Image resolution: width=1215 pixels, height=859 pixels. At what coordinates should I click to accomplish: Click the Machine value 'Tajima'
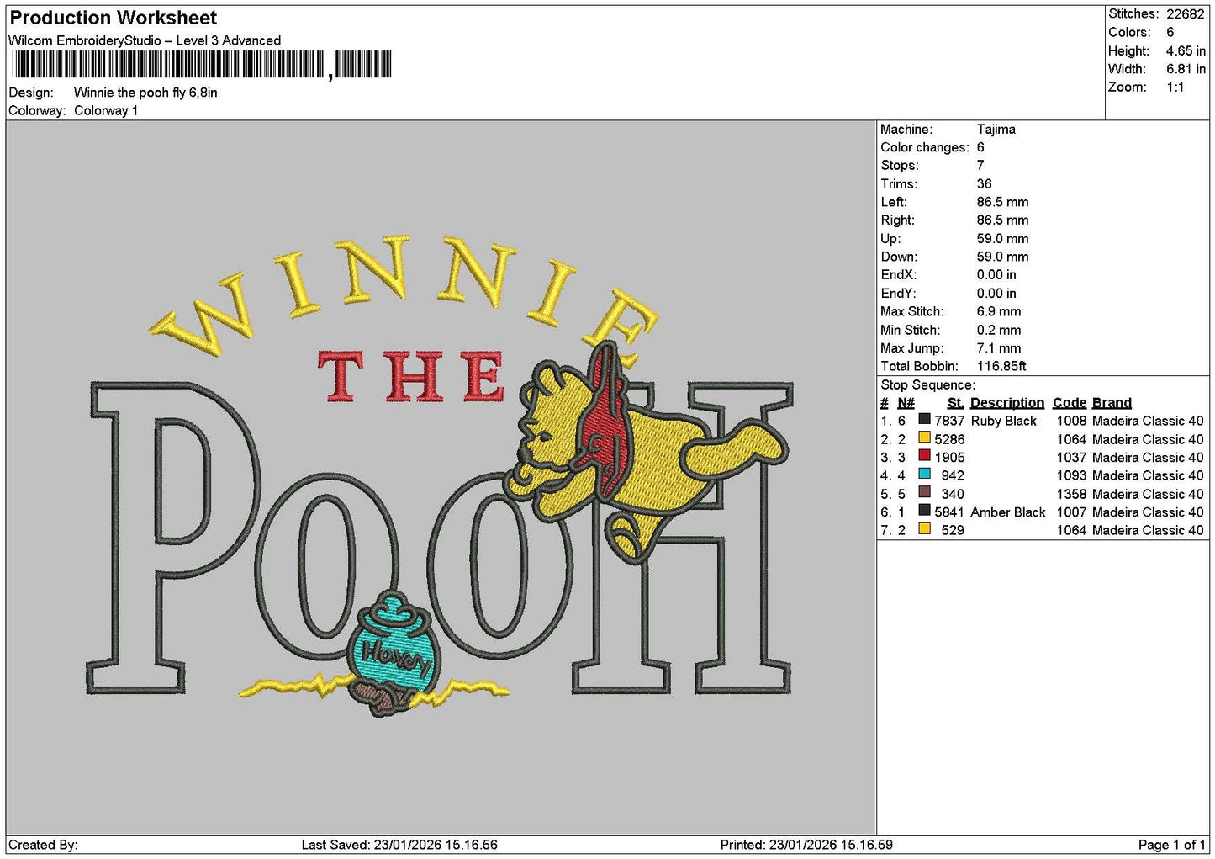[996, 130]
